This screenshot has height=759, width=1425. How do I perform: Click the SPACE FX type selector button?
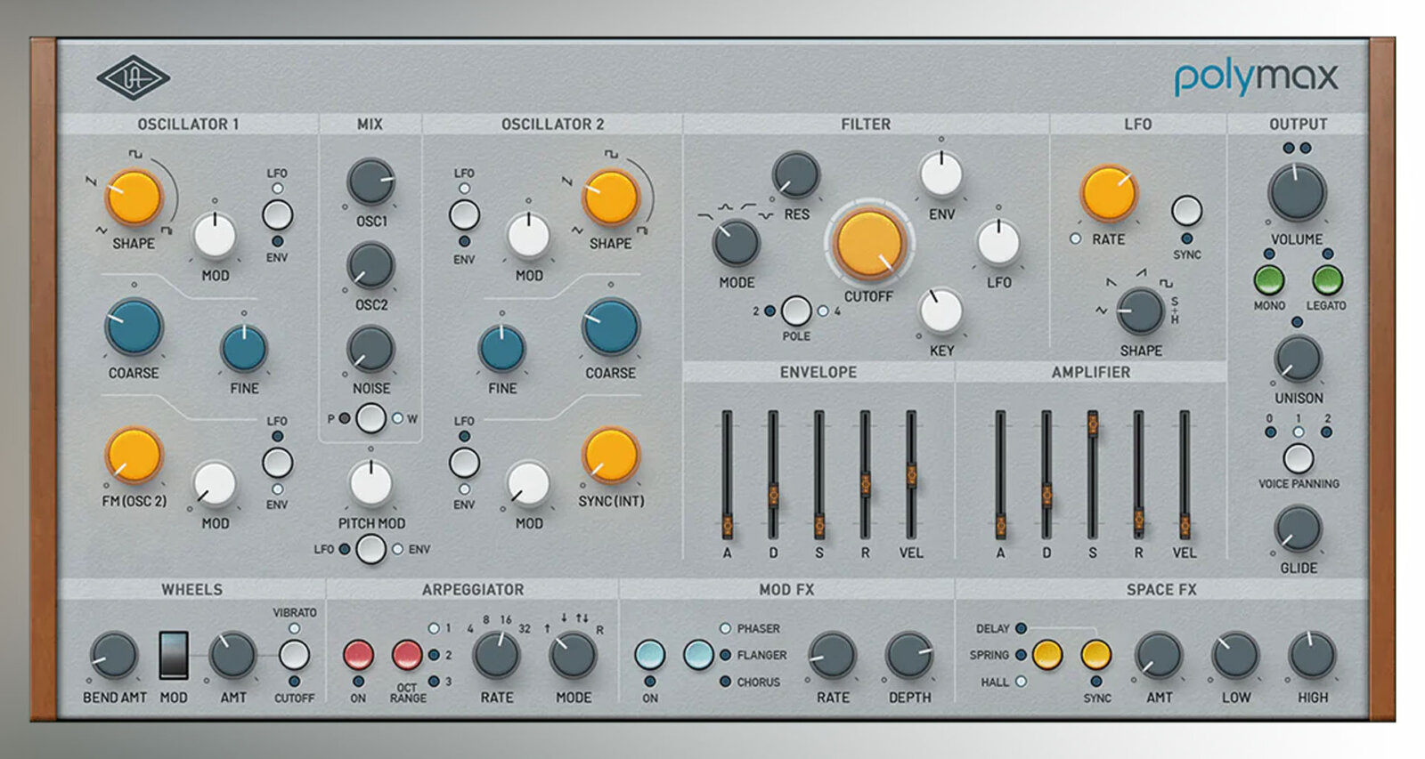[x=1047, y=656]
